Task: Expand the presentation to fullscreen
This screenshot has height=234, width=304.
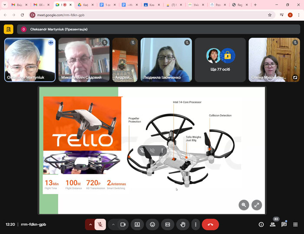Action: point(257,205)
